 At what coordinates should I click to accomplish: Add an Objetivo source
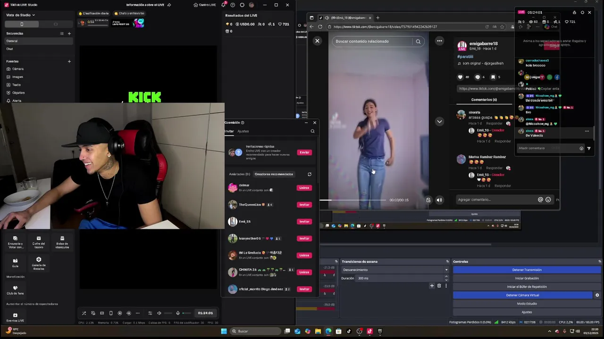[x=16, y=93]
